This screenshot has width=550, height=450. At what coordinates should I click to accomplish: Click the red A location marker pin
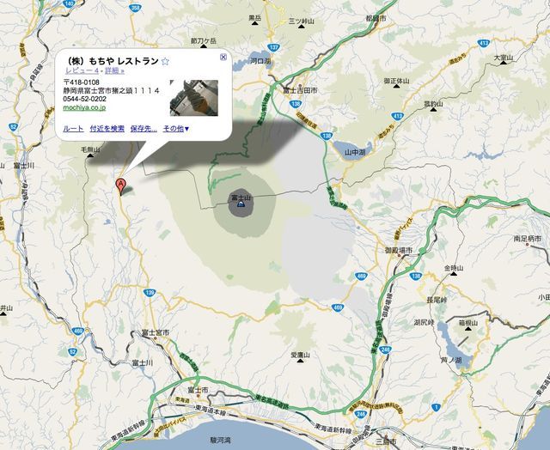click(x=120, y=187)
